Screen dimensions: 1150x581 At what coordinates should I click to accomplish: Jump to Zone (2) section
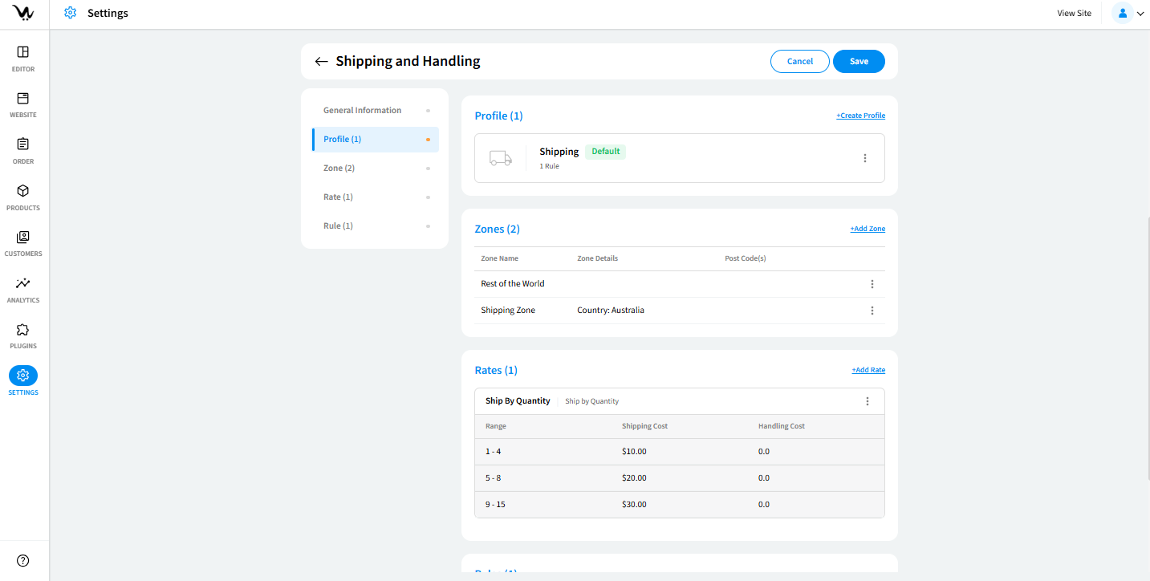[339, 169]
